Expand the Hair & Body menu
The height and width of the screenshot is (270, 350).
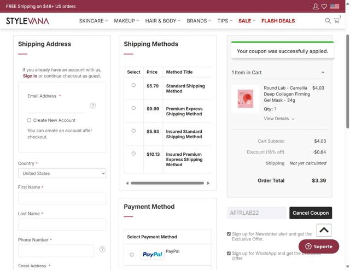point(163,21)
